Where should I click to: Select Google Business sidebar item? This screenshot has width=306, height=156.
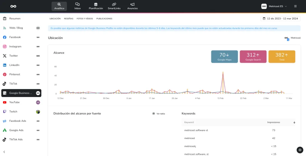tap(21, 93)
